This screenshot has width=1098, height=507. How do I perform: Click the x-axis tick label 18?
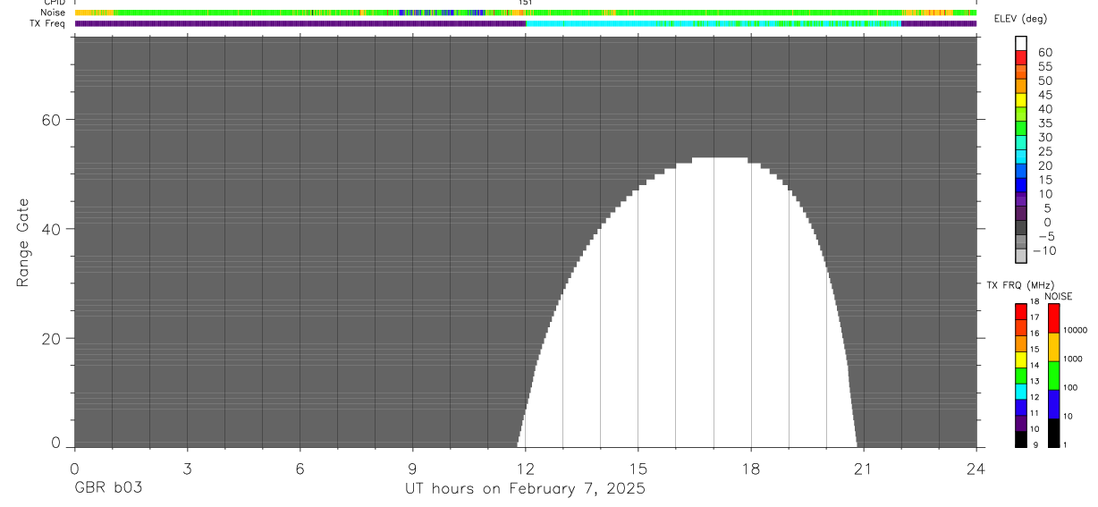click(x=751, y=468)
